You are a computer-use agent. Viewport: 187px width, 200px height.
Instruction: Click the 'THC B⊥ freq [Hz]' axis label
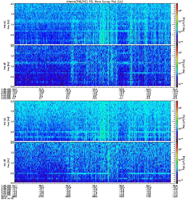[7, 121]
